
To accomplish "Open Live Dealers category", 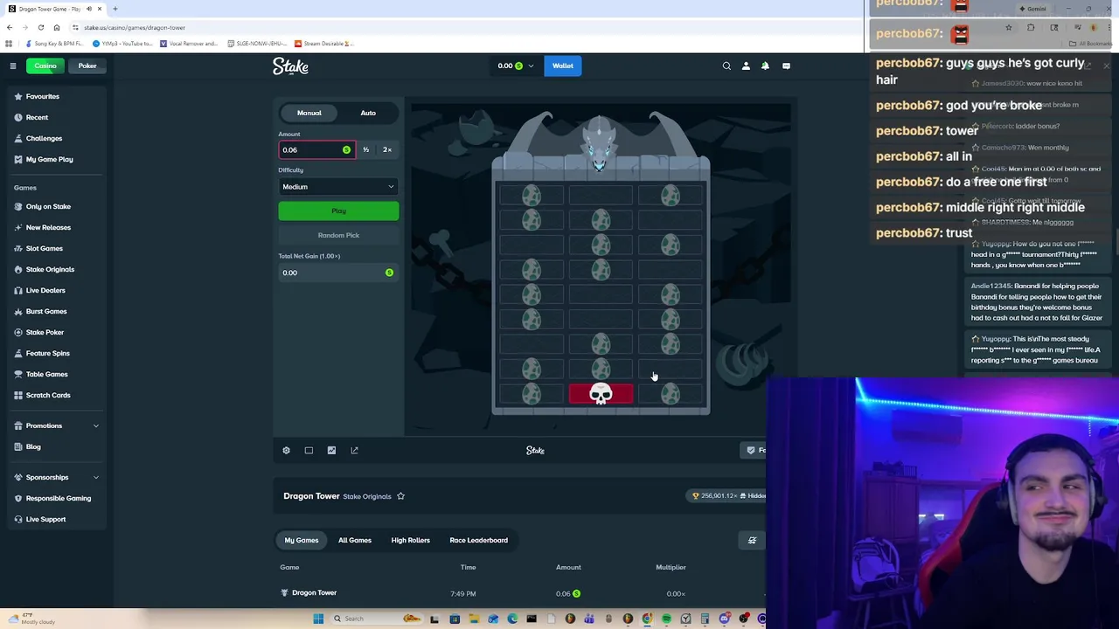I will click(45, 290).
